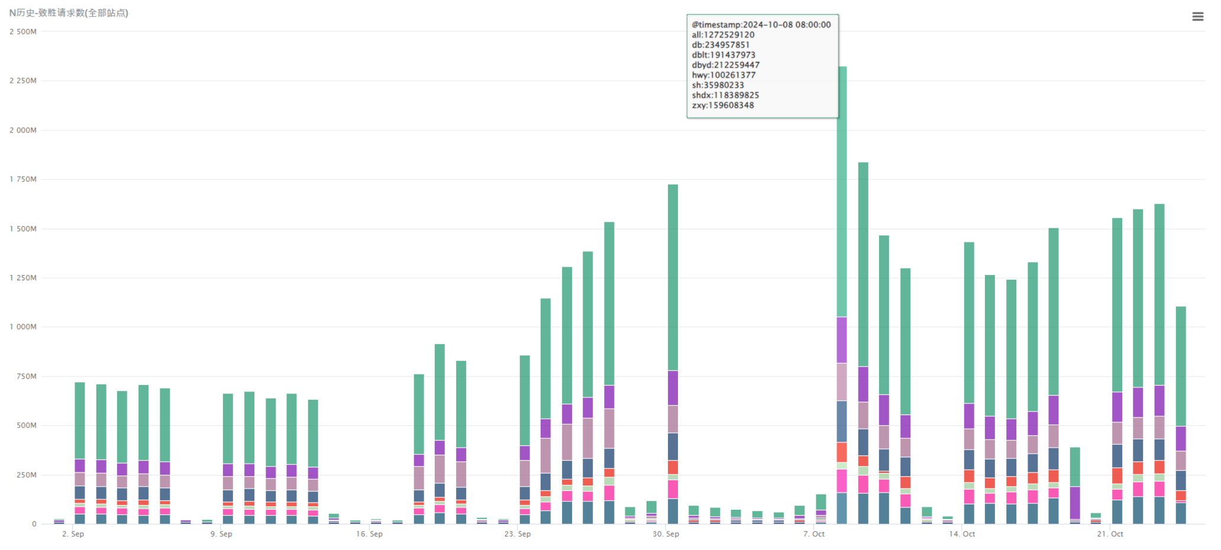
Task: Click the "hwy:100261377" tooltip value
Action: 723,75
